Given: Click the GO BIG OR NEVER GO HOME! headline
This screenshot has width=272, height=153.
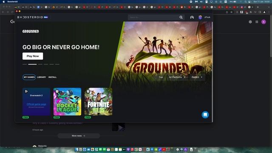Looking at the screenshot, I should pyautogui.click(x=61, y=47).
